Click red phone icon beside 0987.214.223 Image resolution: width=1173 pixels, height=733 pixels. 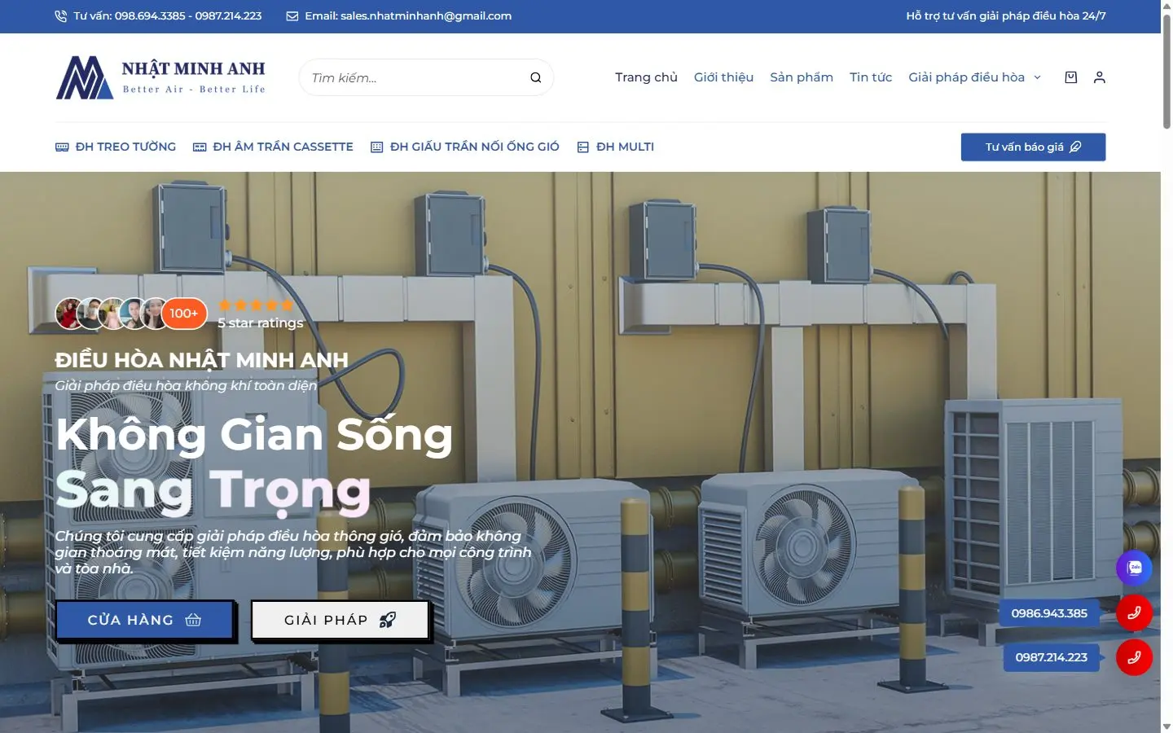[1134, 657]
